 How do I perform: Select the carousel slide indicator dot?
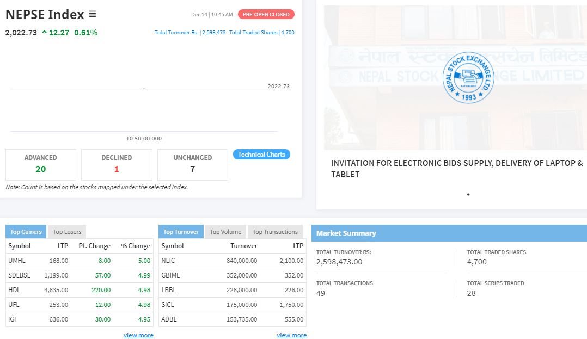pos(468,195)
